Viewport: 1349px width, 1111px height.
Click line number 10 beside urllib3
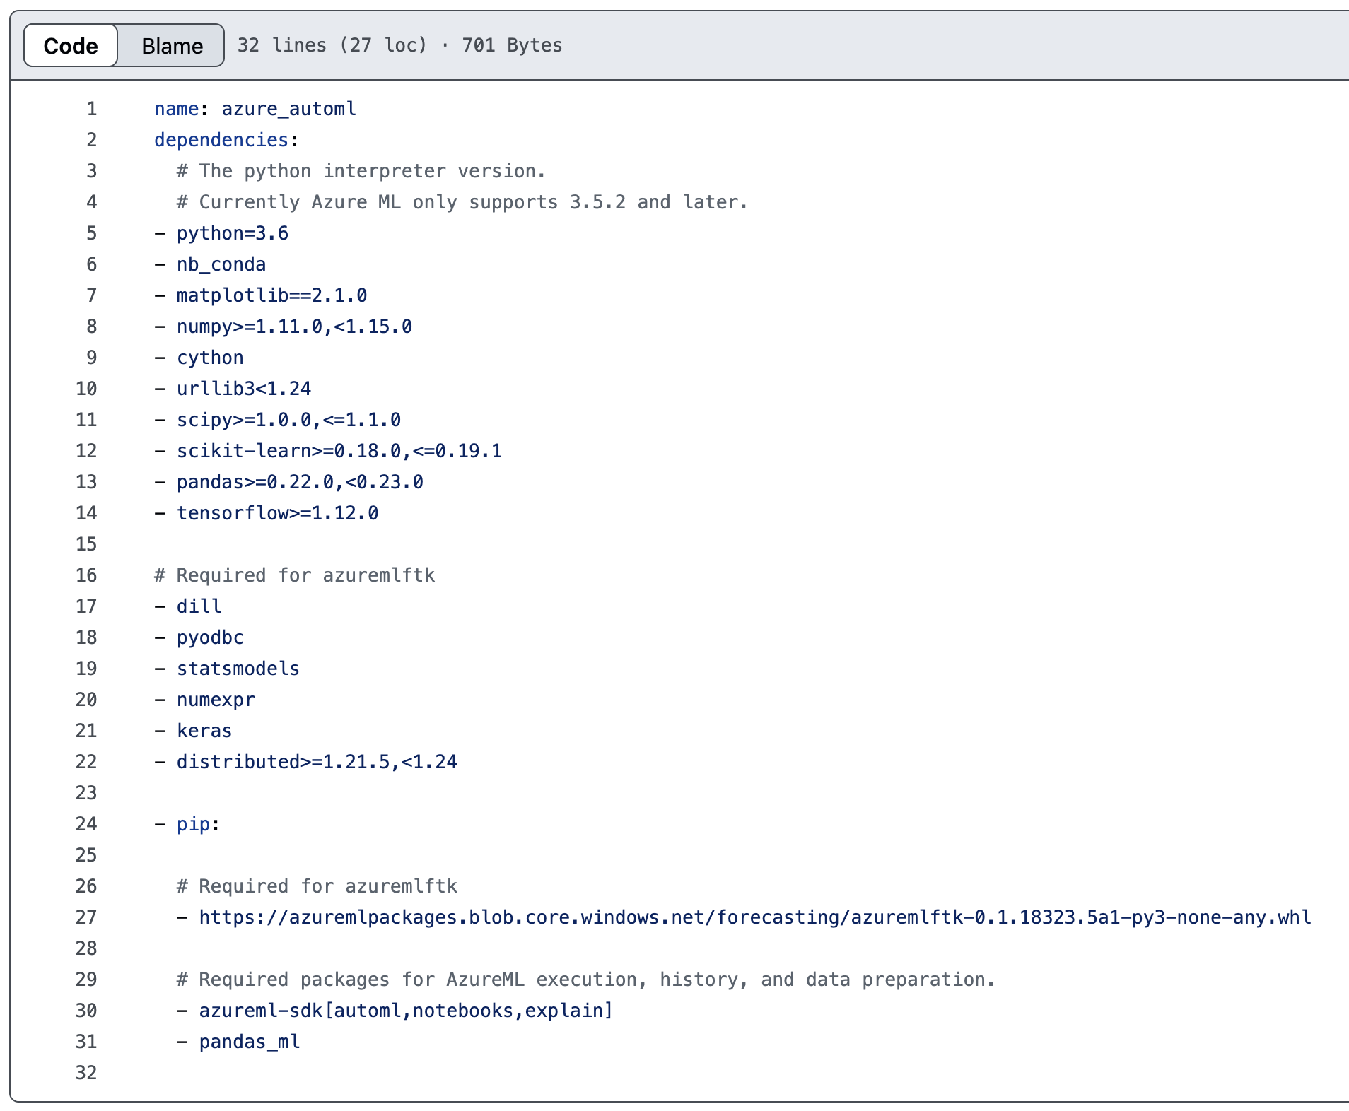pyautogui.click(x=86, y=389)
